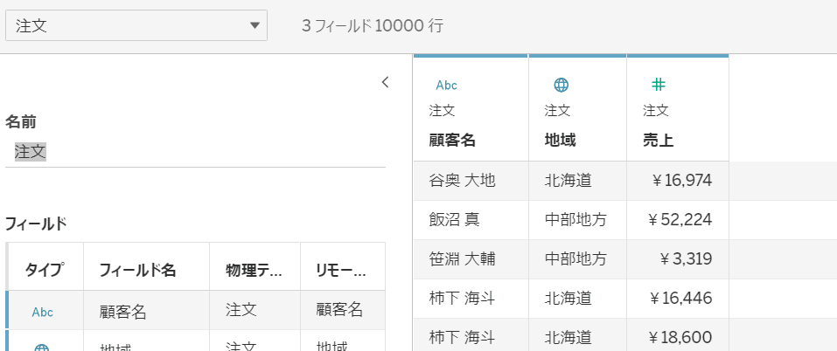Click the 注文 label above 売上 header
Image resolution: width=837 pixels, height=351 pixels.
click(x=656, y=111)
